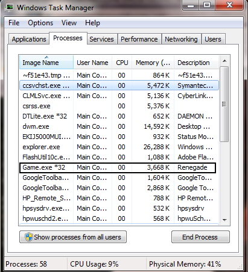Click the process list scrollbar thumb
248x272 pixels.
tap(224, 104)
